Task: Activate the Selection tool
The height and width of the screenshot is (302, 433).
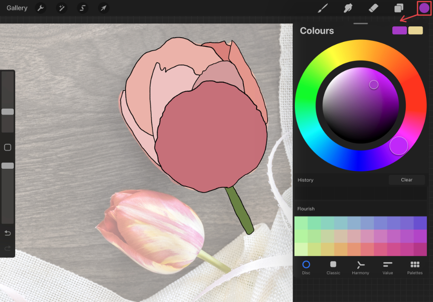Action: [x=82, y=8]
